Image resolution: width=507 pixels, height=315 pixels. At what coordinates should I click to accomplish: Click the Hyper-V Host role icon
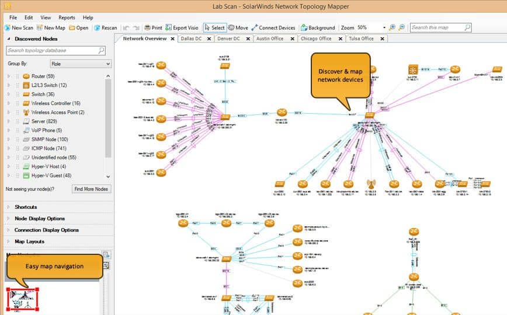tap(26, 167)
